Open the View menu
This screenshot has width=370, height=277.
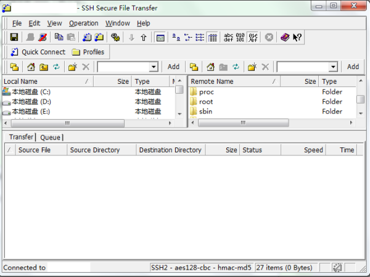pyautogui.click(x=54, y=23)
